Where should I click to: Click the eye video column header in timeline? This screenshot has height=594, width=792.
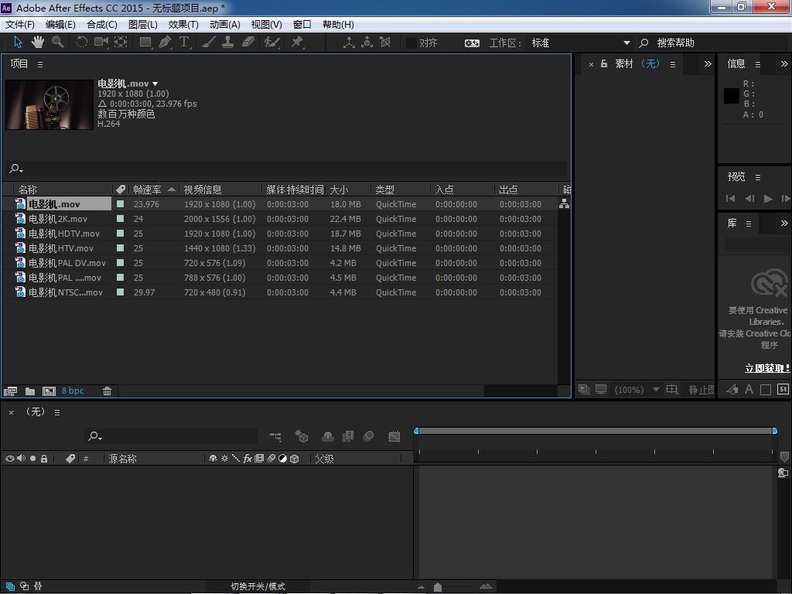point(9,459)
